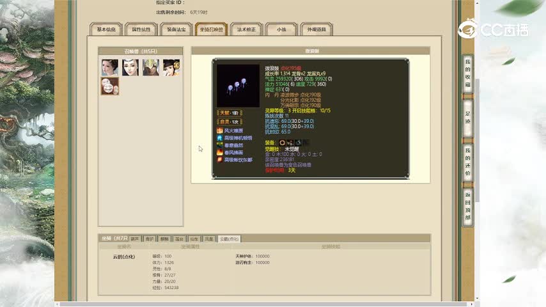
Task: Switch to the 属性抗性 tab
Action: 141,29
